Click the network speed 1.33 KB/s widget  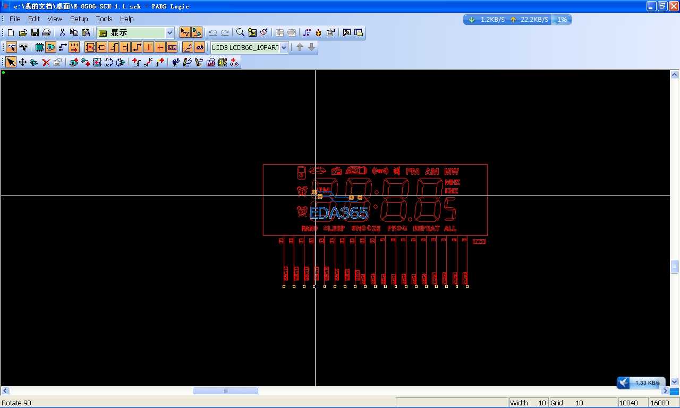pos(642,382)
